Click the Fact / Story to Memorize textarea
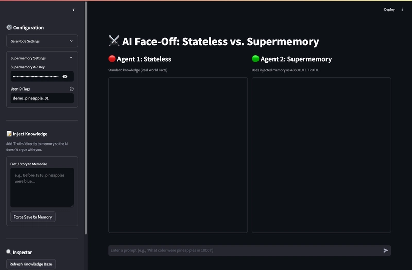This screenshot has width=412, height=270. 42,187
